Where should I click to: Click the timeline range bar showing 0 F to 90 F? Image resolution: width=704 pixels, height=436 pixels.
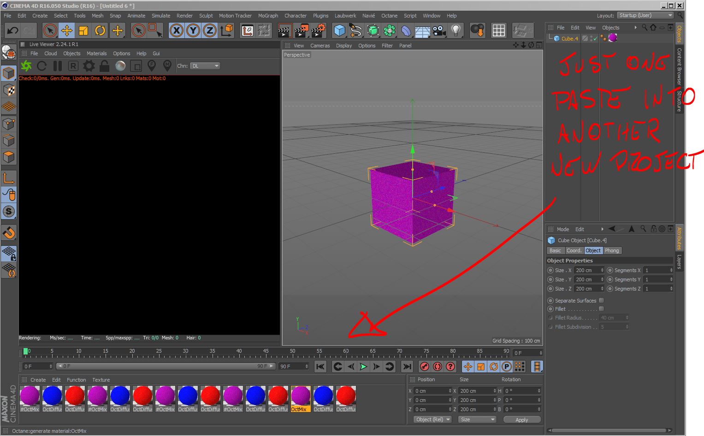pyautogui.click(x=166, y=366)
